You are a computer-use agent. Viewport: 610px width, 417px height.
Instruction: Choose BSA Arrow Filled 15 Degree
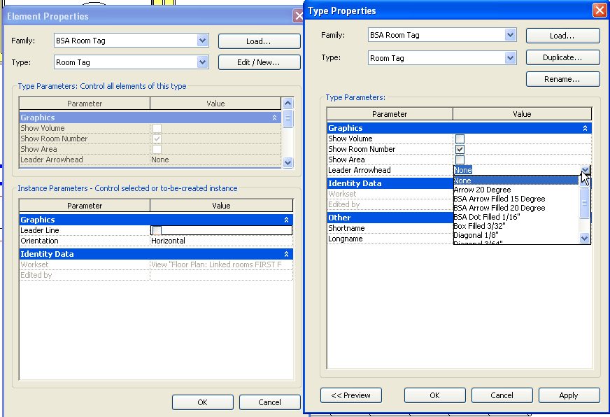(516, 199)
